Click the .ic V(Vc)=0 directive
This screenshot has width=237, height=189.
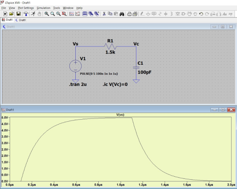115,84
